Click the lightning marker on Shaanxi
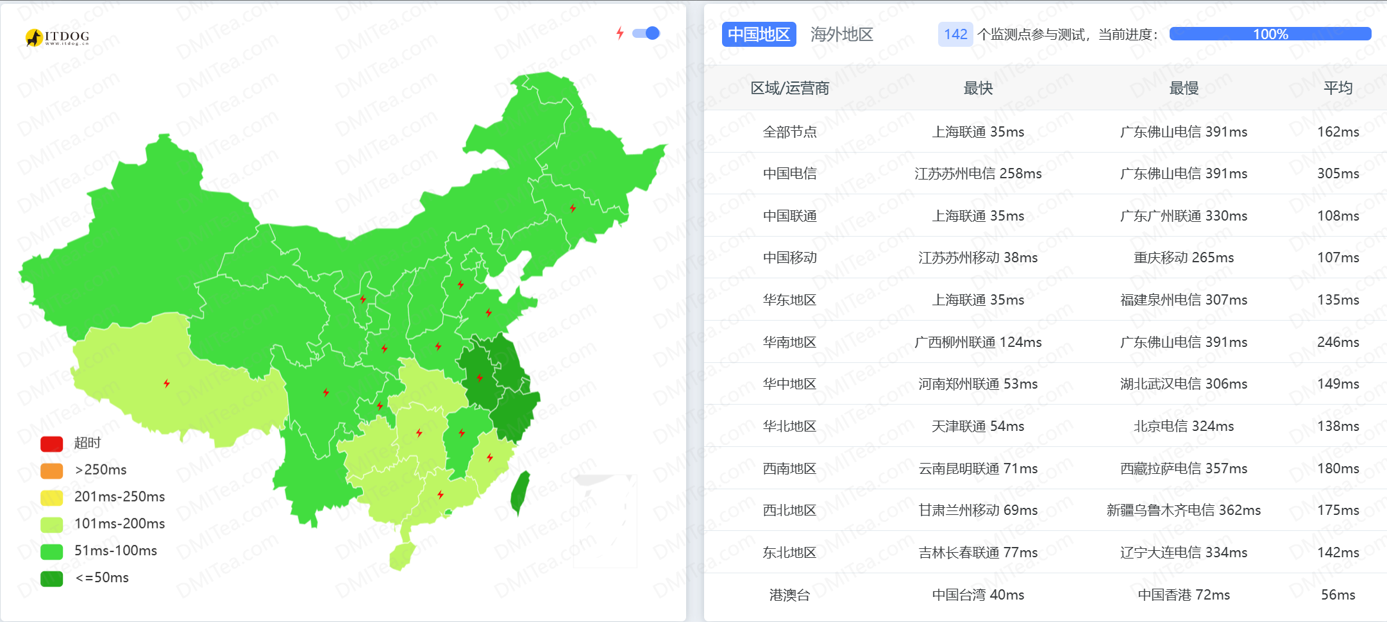Screen dimensions: 1387x622 click(384, 348)
